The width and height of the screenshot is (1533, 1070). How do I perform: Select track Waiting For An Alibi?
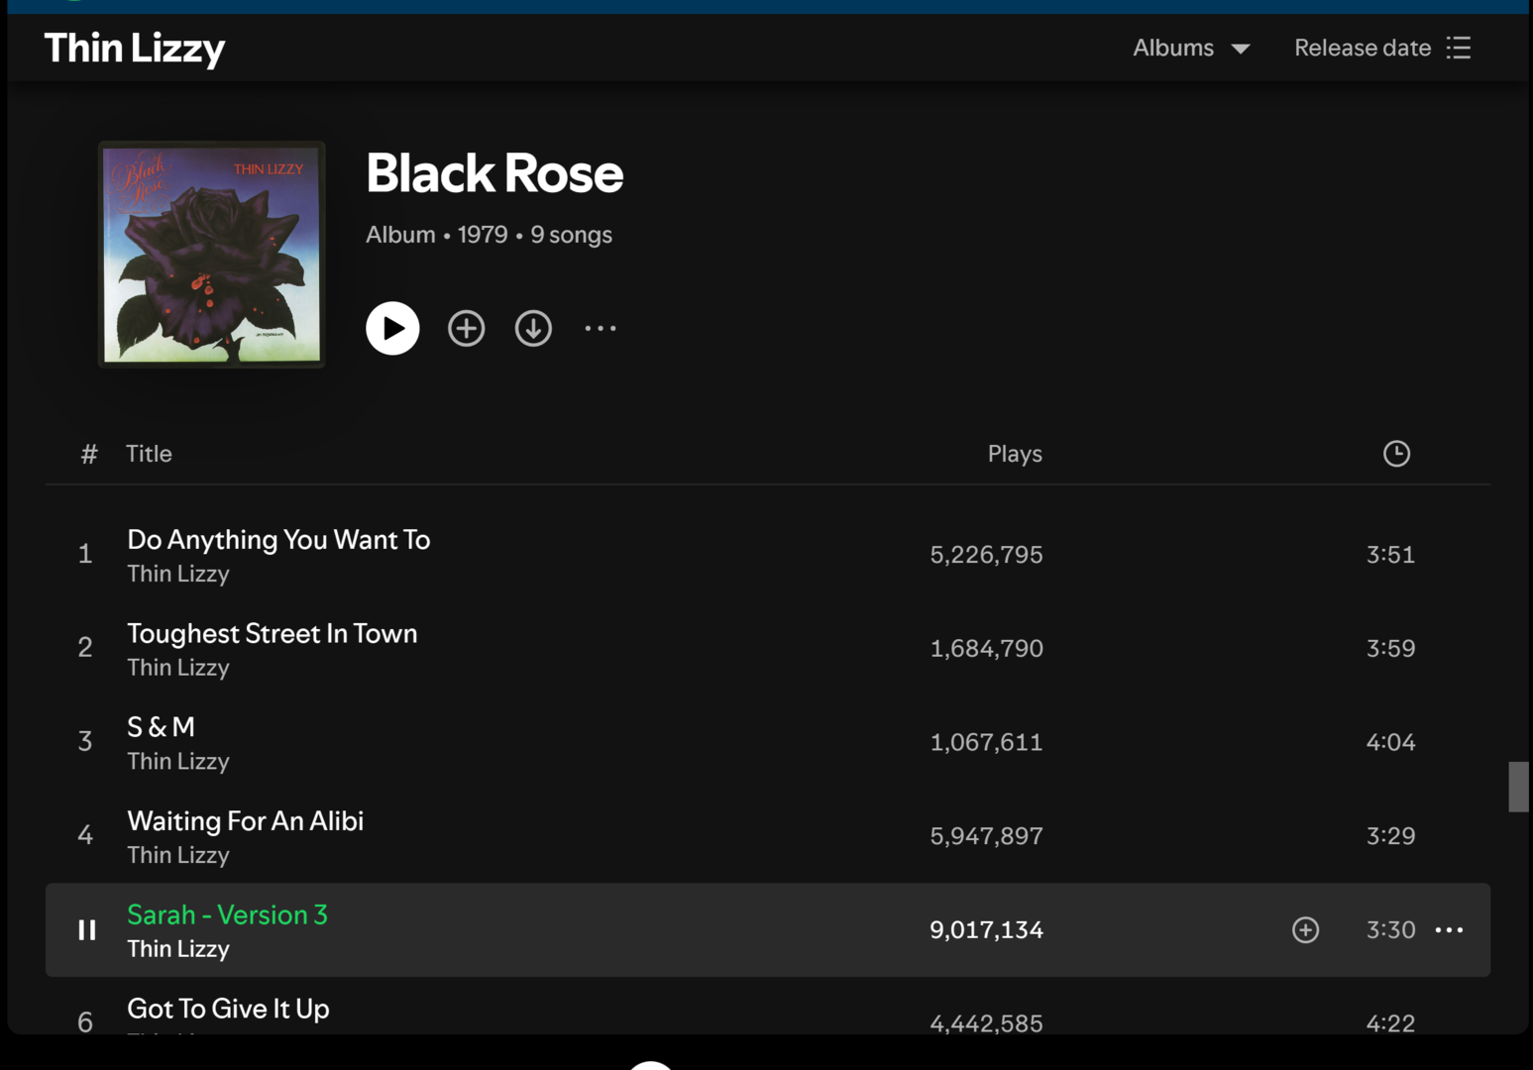(x=245, y=820)
